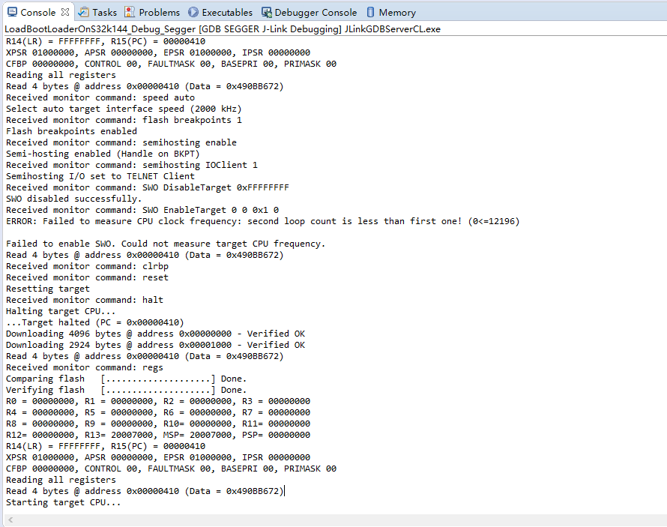This screenshot has height=527, width=667.
Task: Click the Console tab monitor icon
Action: pos(13,12)
